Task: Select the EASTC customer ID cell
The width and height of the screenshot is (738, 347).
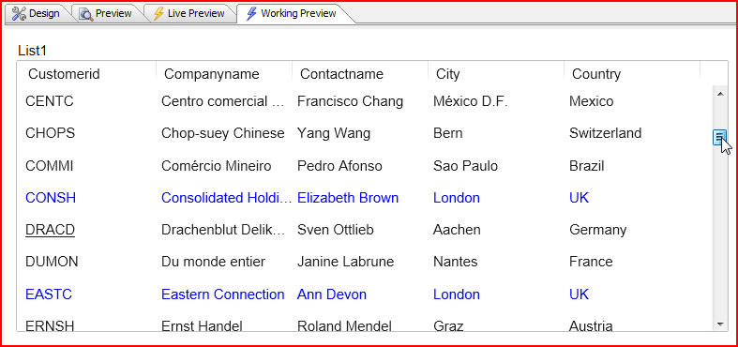Action: (x=49, y=294)
